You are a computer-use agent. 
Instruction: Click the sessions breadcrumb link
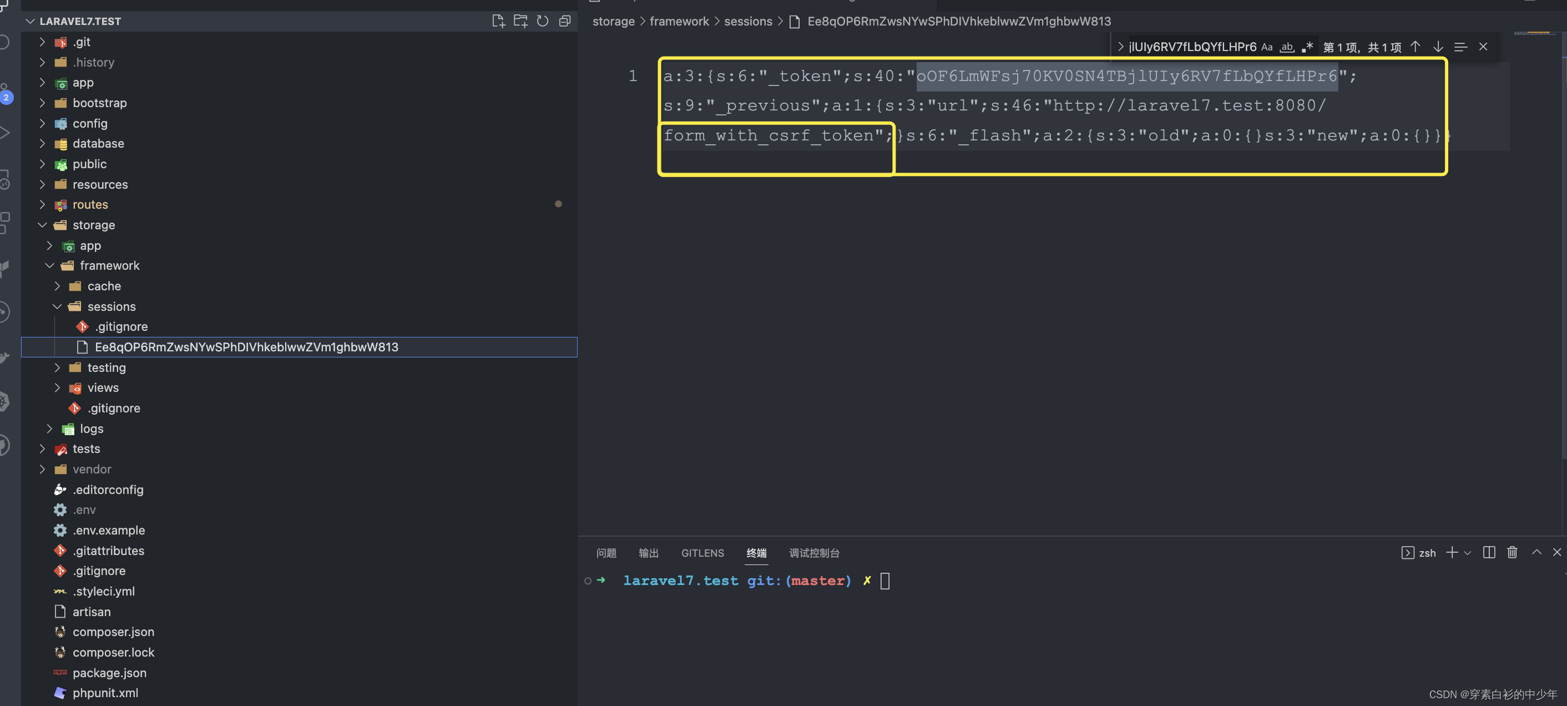pyautogui.click(x=747, y=21)
